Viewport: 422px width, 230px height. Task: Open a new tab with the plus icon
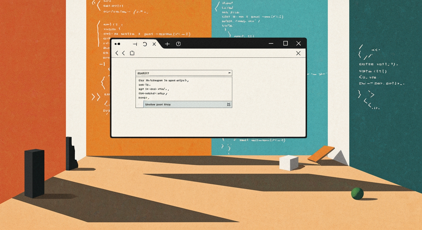pyautogui.click(x=167, y=44)
